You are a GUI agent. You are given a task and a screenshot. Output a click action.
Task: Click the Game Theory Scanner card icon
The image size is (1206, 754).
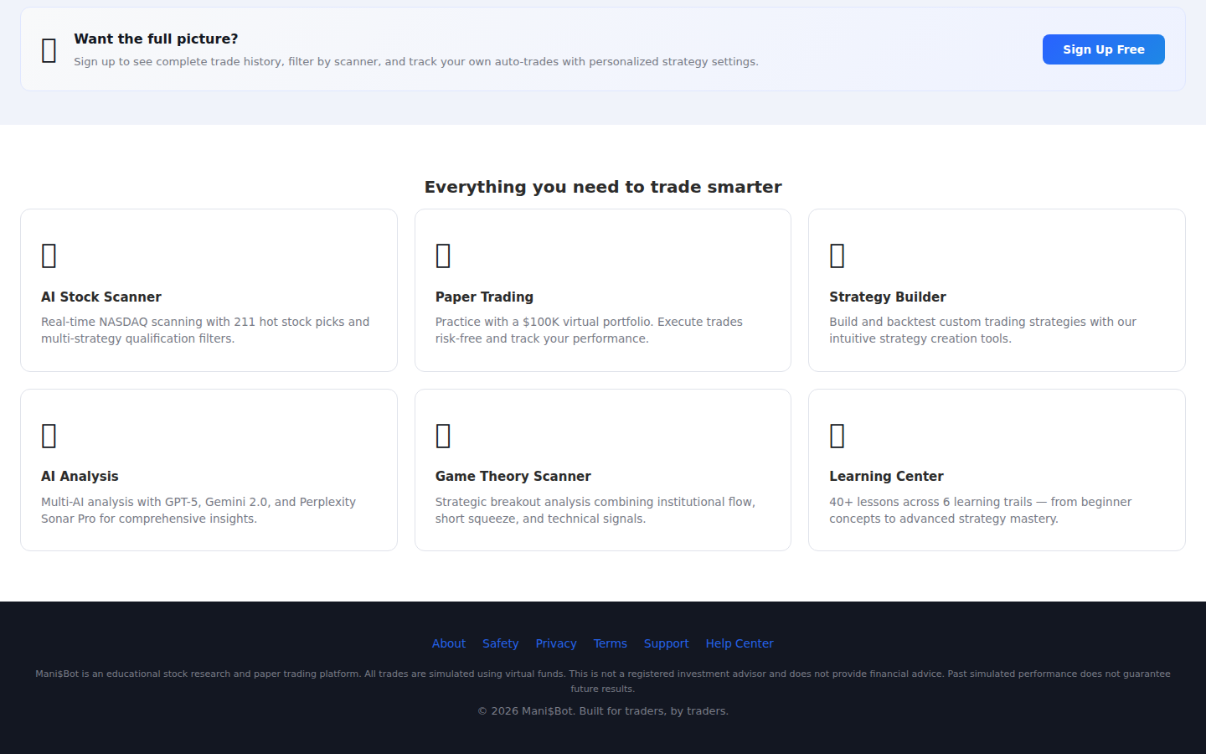click(x=443, y=436)
